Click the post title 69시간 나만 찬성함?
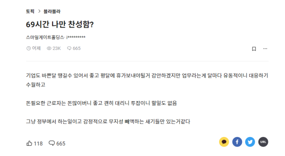Screen dimensions: 285x156 point(60,24)
